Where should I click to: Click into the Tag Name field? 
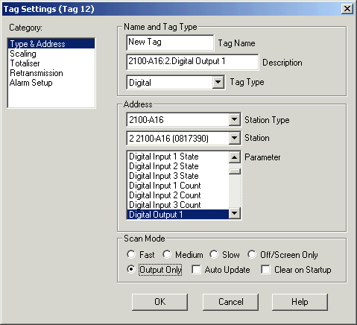click(170, 42)
